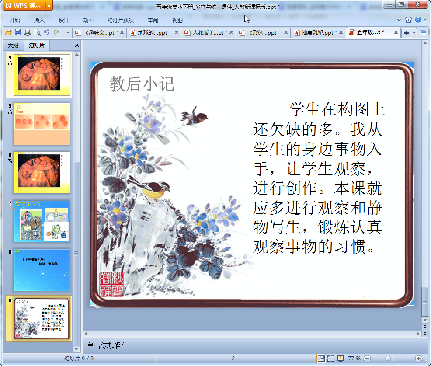Screen dimensions: 431x366
Task: Print the presentation with the printer icon
Action: (x=27, y=32)
